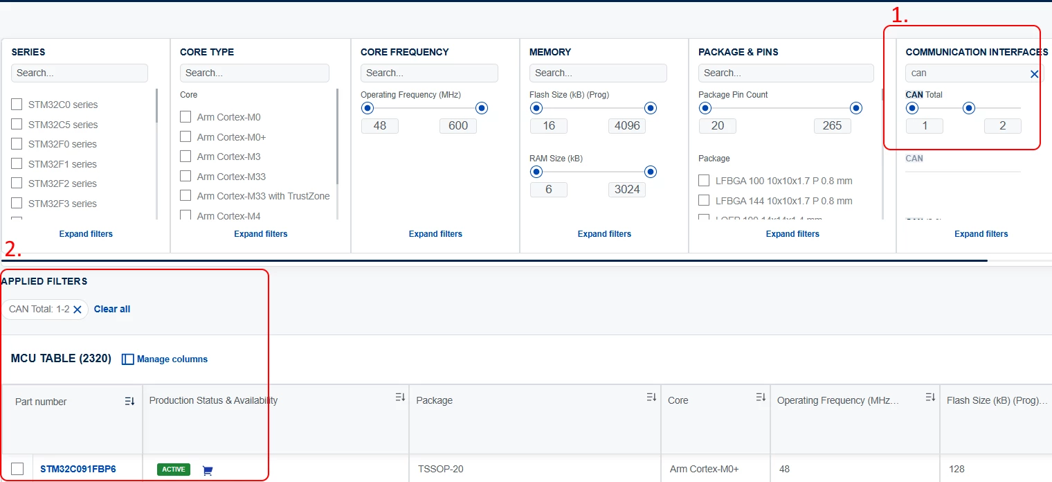This screenshot has width=1052, height=482.
Task: Check Arm Cortex-M33 with TrustZone
Action: pos(185,196)
